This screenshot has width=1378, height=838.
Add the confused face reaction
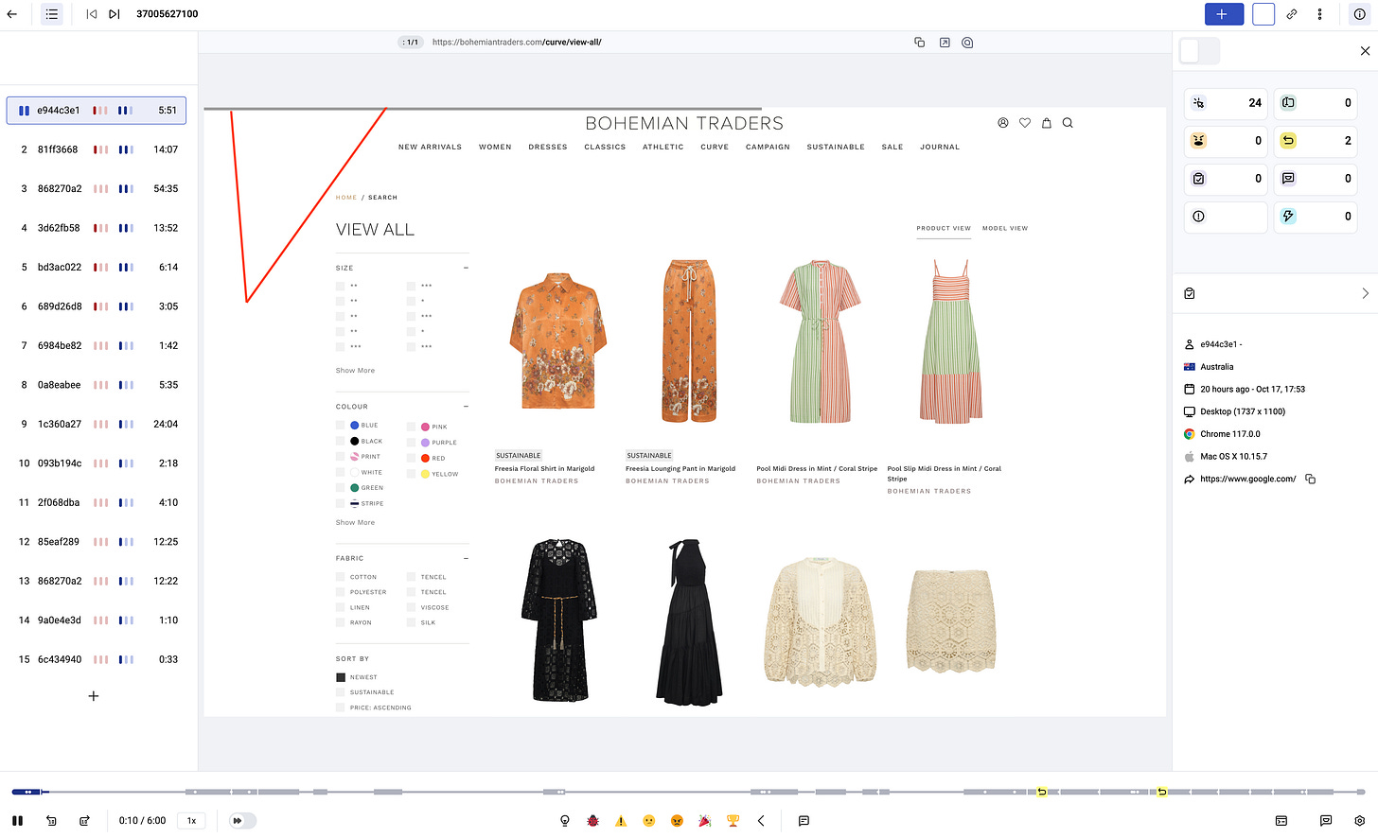pos(648,821)
